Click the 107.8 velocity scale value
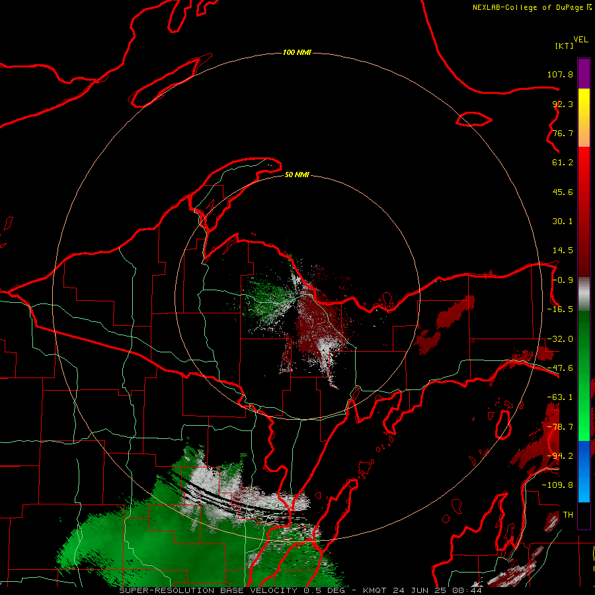This screenshot has height=595, width=595. click(560, 74)
